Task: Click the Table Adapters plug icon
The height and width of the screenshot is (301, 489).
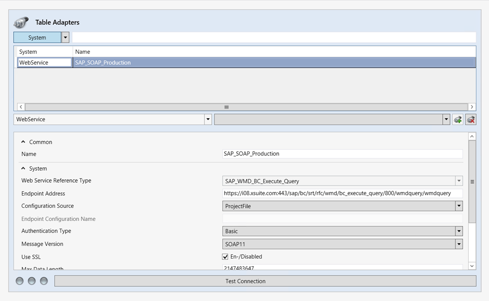Action: 21,22
